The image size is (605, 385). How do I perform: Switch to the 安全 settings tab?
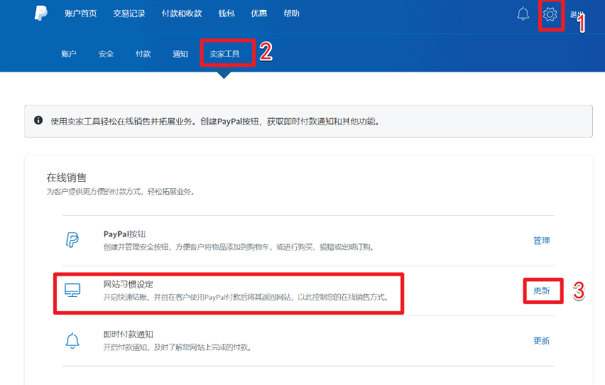coord(106,54)
